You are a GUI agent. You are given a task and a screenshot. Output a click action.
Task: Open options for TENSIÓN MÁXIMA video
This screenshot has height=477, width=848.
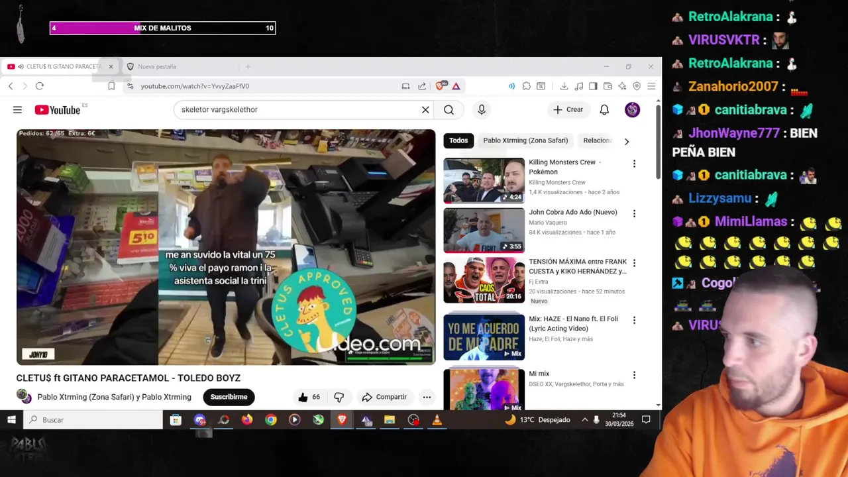click(634, 263)
